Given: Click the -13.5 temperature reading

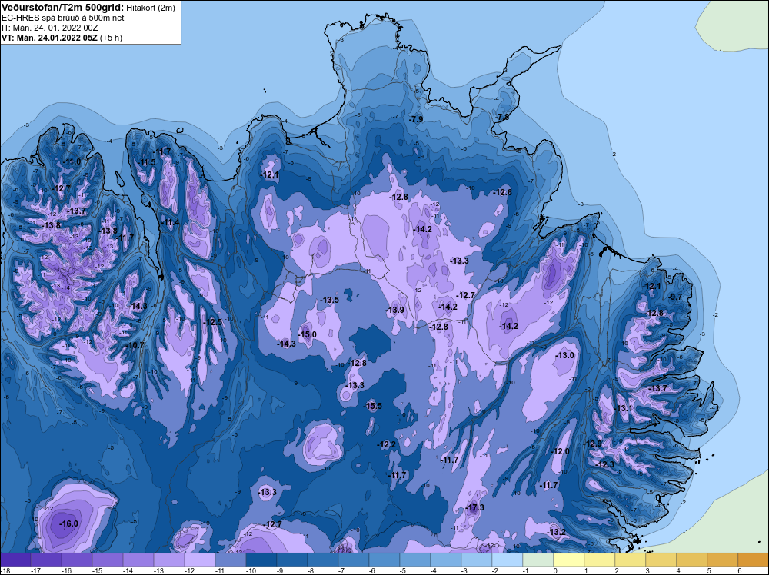Looking at the screenshot, I should click(330, 300).
